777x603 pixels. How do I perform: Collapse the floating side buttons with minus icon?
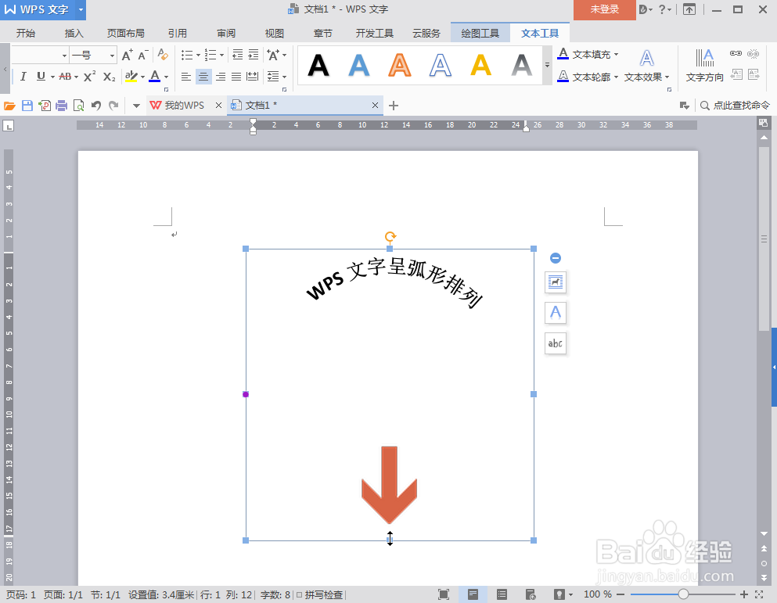556,258
